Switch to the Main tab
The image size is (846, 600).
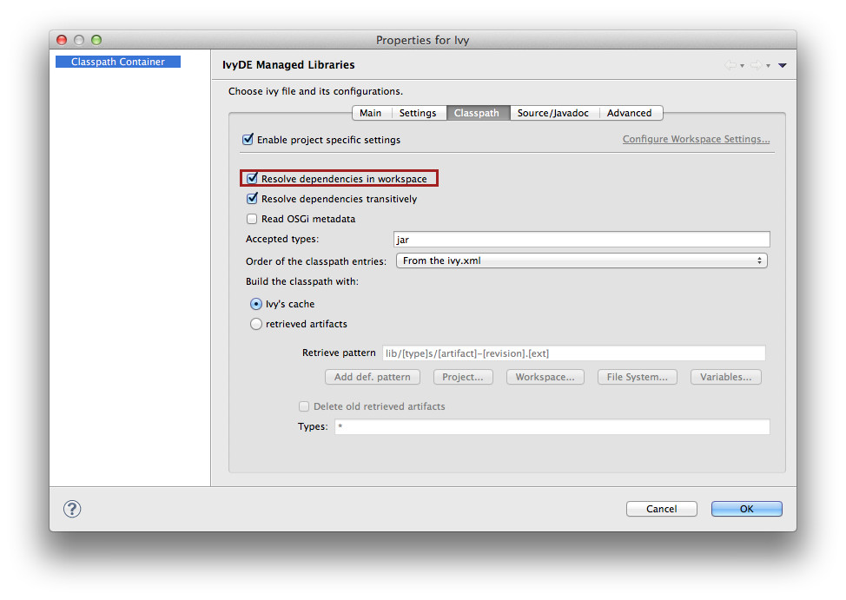[x=370, y=113]
